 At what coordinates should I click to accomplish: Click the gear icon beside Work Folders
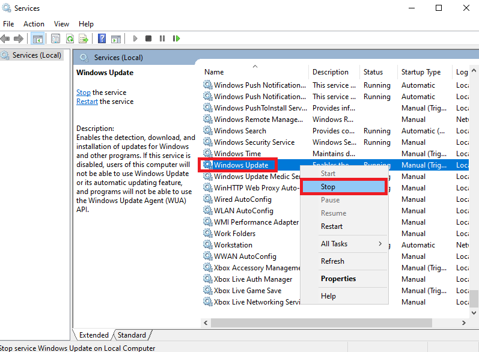[x=208, y=234]
